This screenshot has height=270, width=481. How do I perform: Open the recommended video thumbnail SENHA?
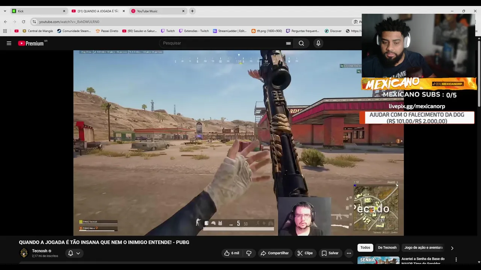pyautogui.click(x=378, y=260)
